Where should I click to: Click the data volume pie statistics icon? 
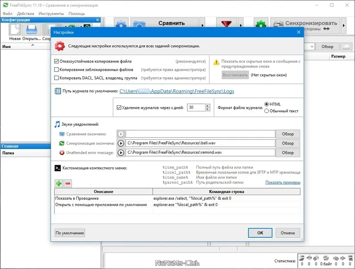(x=326, y=258)
